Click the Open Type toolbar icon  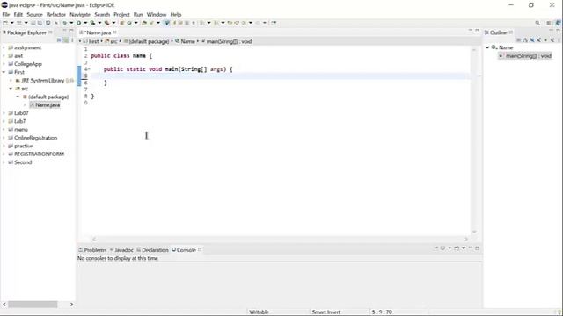[144, 23]
